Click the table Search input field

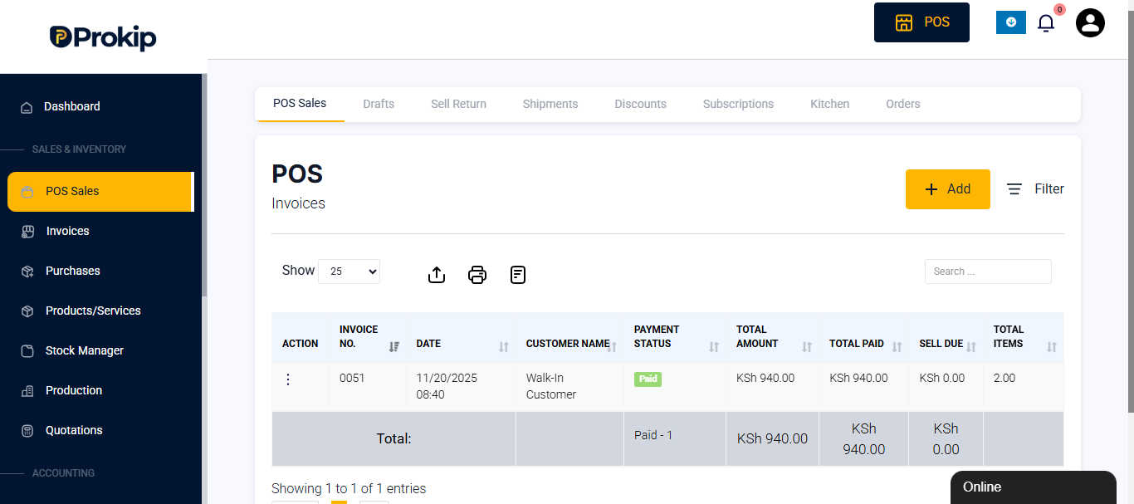pos(988,272)
